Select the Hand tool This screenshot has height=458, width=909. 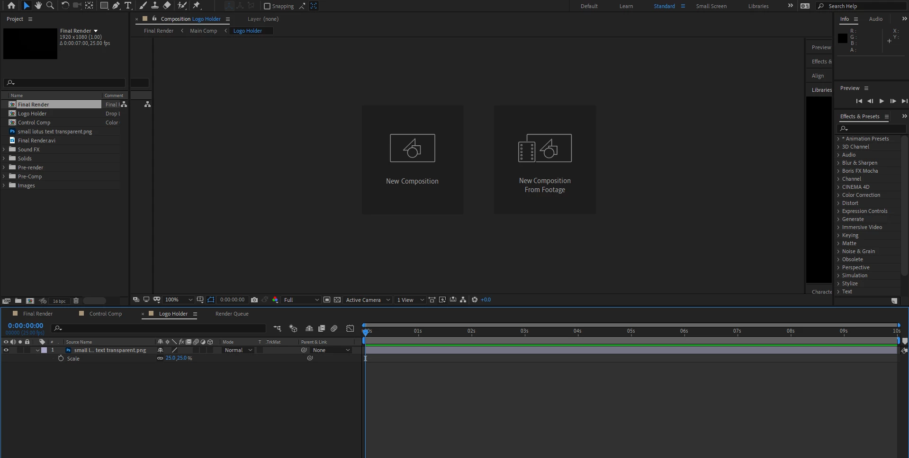[38, 6]
